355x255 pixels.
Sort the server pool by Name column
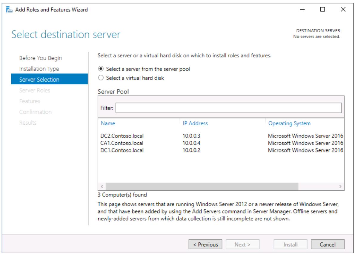[108, 123]
